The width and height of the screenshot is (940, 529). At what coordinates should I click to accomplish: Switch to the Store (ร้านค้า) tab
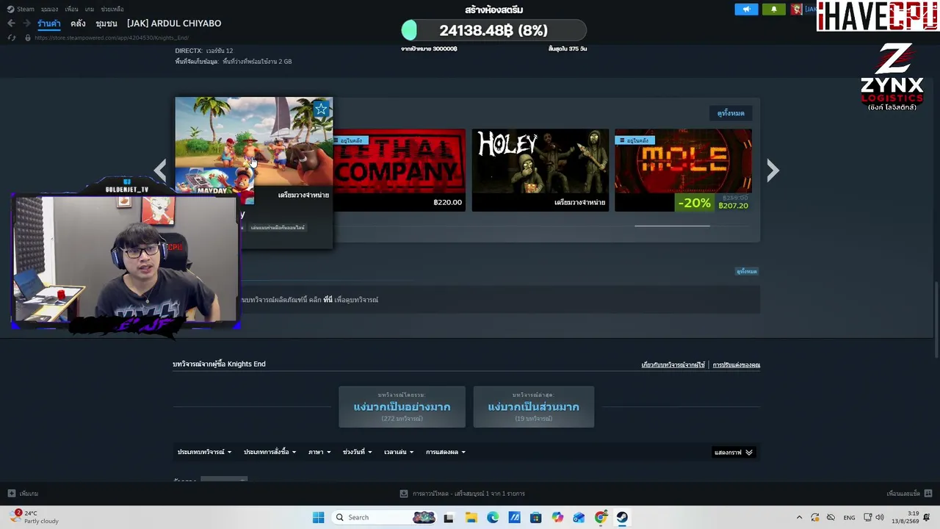click(x=49, y=24)
